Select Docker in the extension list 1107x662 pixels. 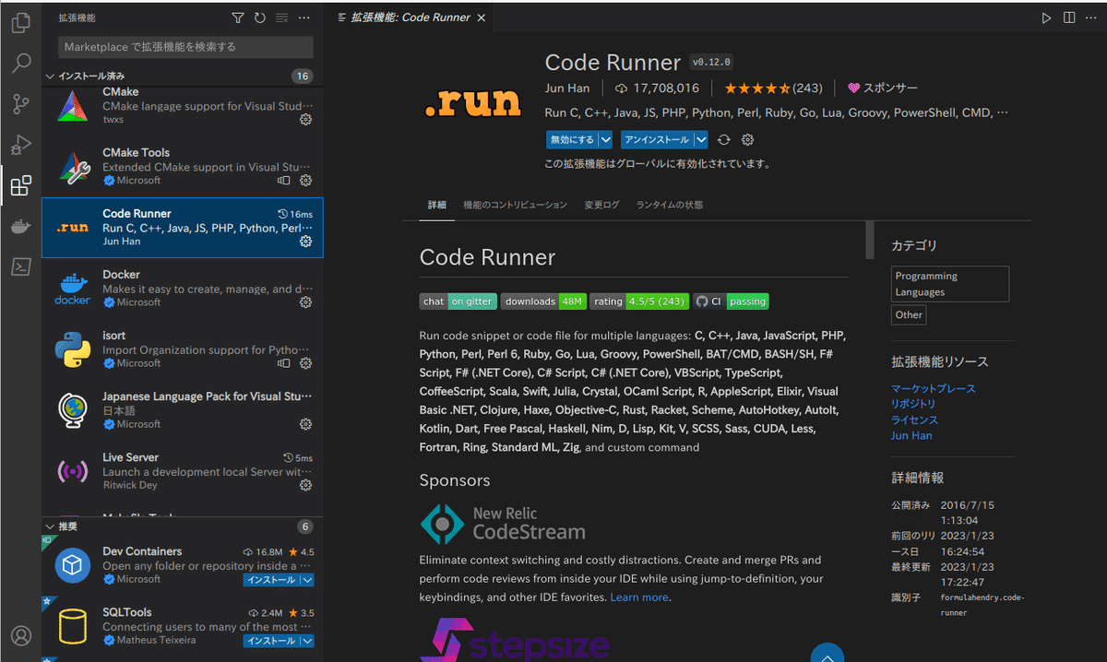point(183,289)
